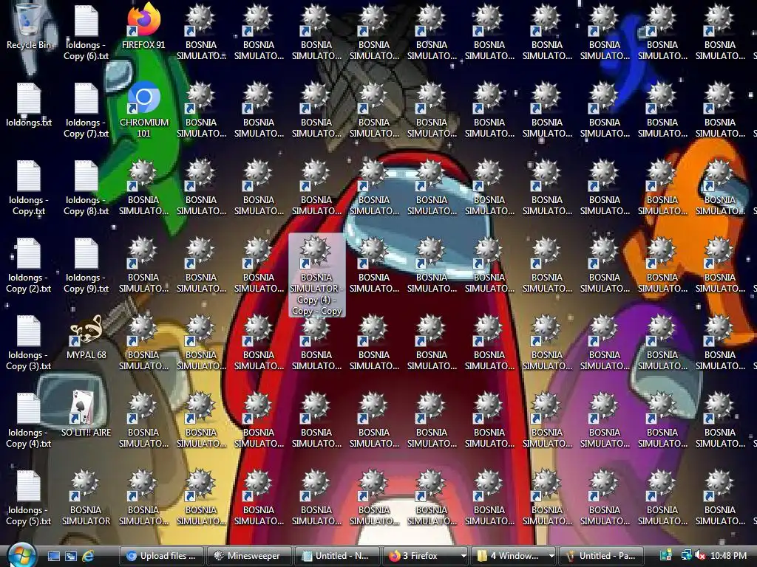Switch to Minesweeper taskbar button
Screen dimensions: 757x567
(249, 556)
